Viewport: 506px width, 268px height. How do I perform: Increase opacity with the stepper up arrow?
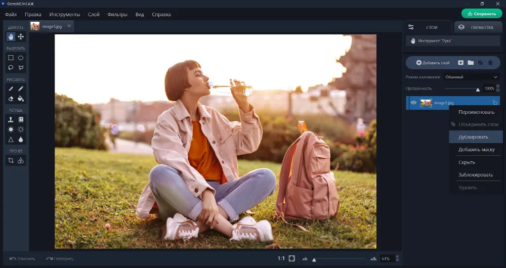[497, 86]
